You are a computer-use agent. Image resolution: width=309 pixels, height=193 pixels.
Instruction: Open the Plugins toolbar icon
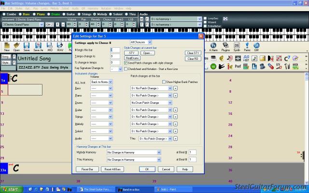(x=225, y=47)
